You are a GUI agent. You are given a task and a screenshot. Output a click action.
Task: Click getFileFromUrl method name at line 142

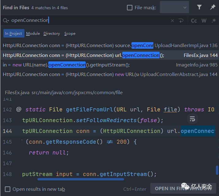click(x=90, y=110)
